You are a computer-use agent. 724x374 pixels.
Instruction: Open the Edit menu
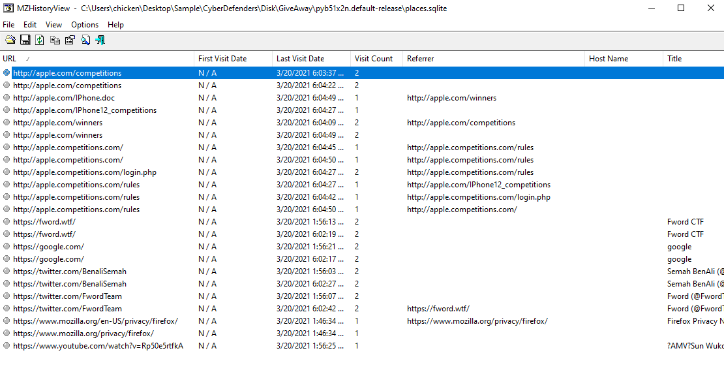point(30,25)
